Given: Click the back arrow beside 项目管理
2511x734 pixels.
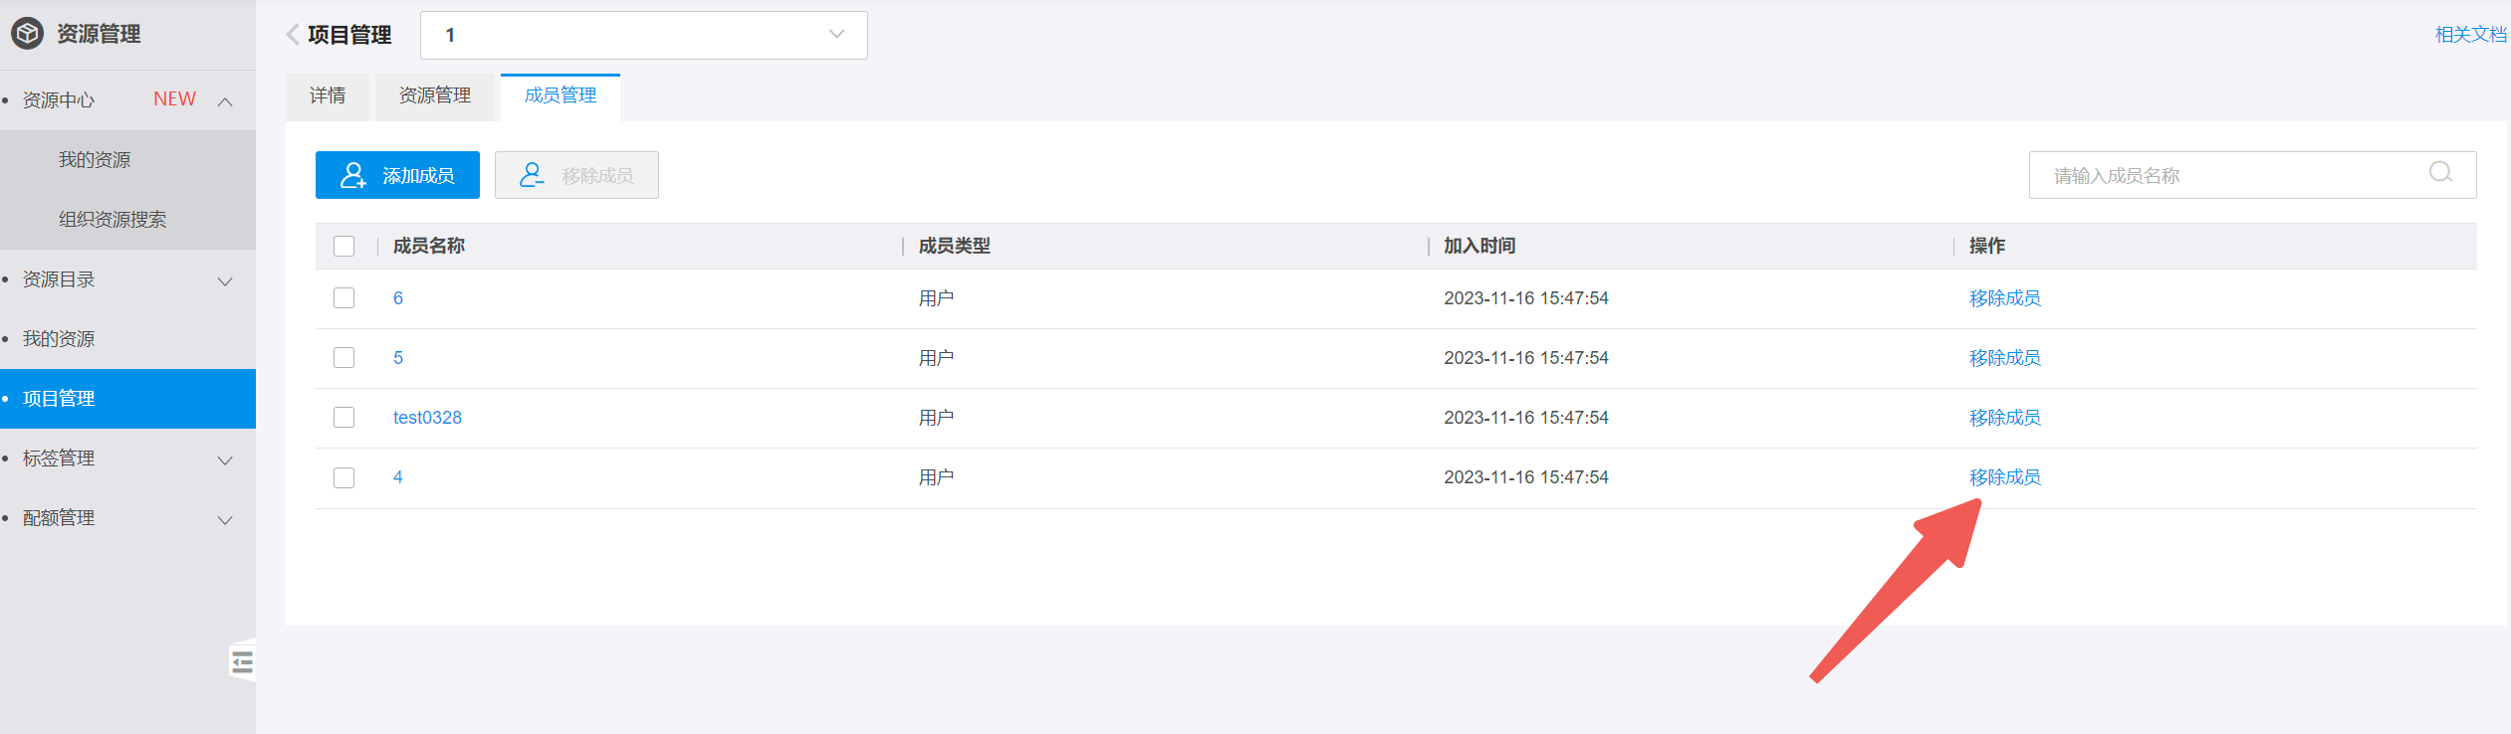Looking at the screenshot, I should point(293,35).
